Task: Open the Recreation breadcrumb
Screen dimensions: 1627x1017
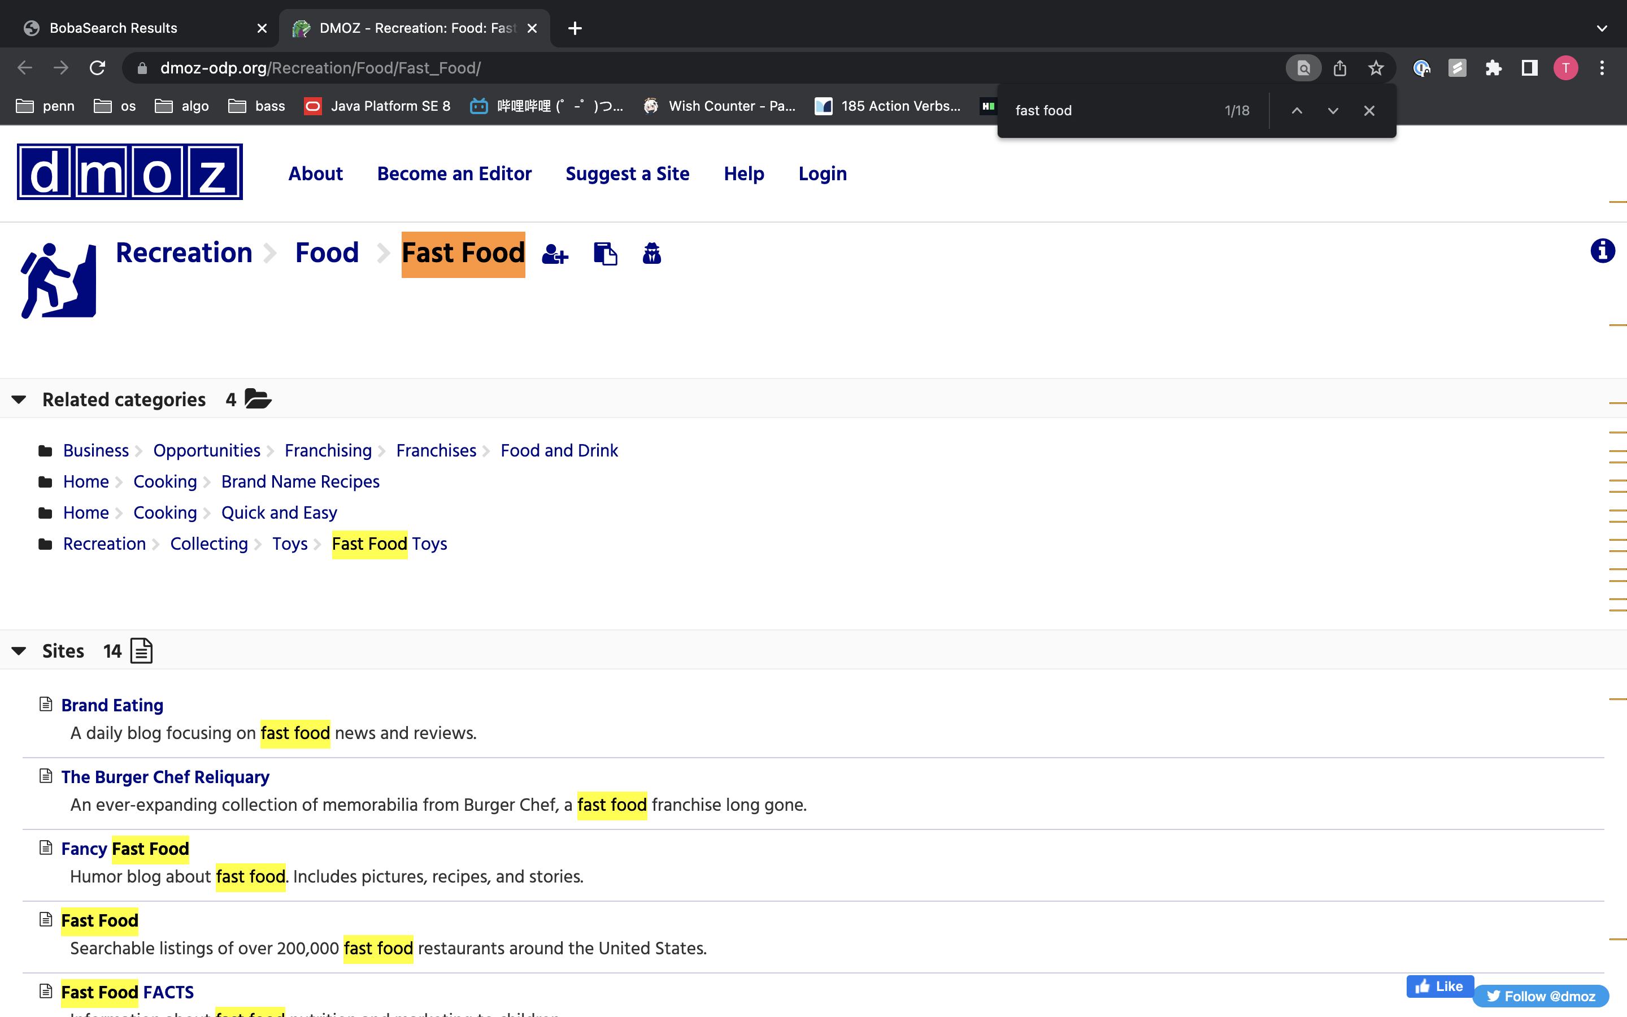Action: pos(184,253)
